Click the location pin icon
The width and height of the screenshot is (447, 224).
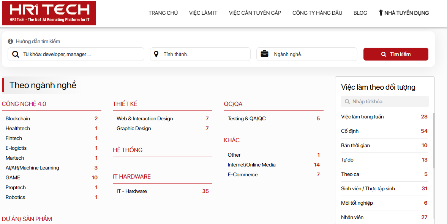coord(156,54)
